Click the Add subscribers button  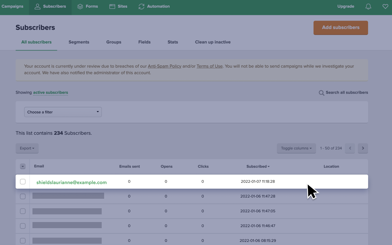click(x=341, y=28)
